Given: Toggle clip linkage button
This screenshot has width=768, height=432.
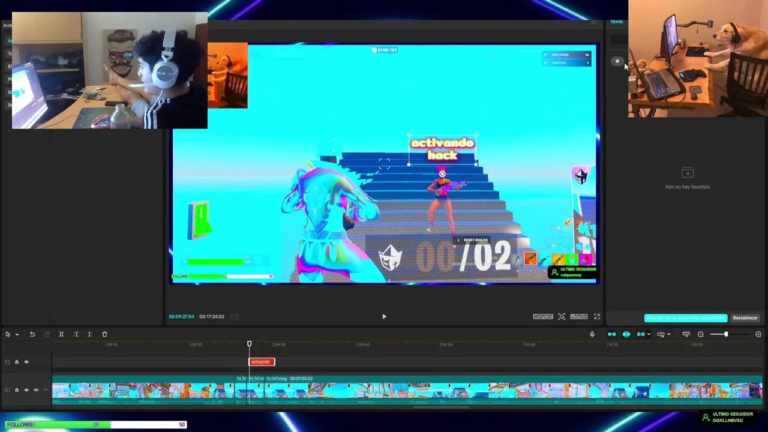Looking at the screenshot, I should pos(641,334).
